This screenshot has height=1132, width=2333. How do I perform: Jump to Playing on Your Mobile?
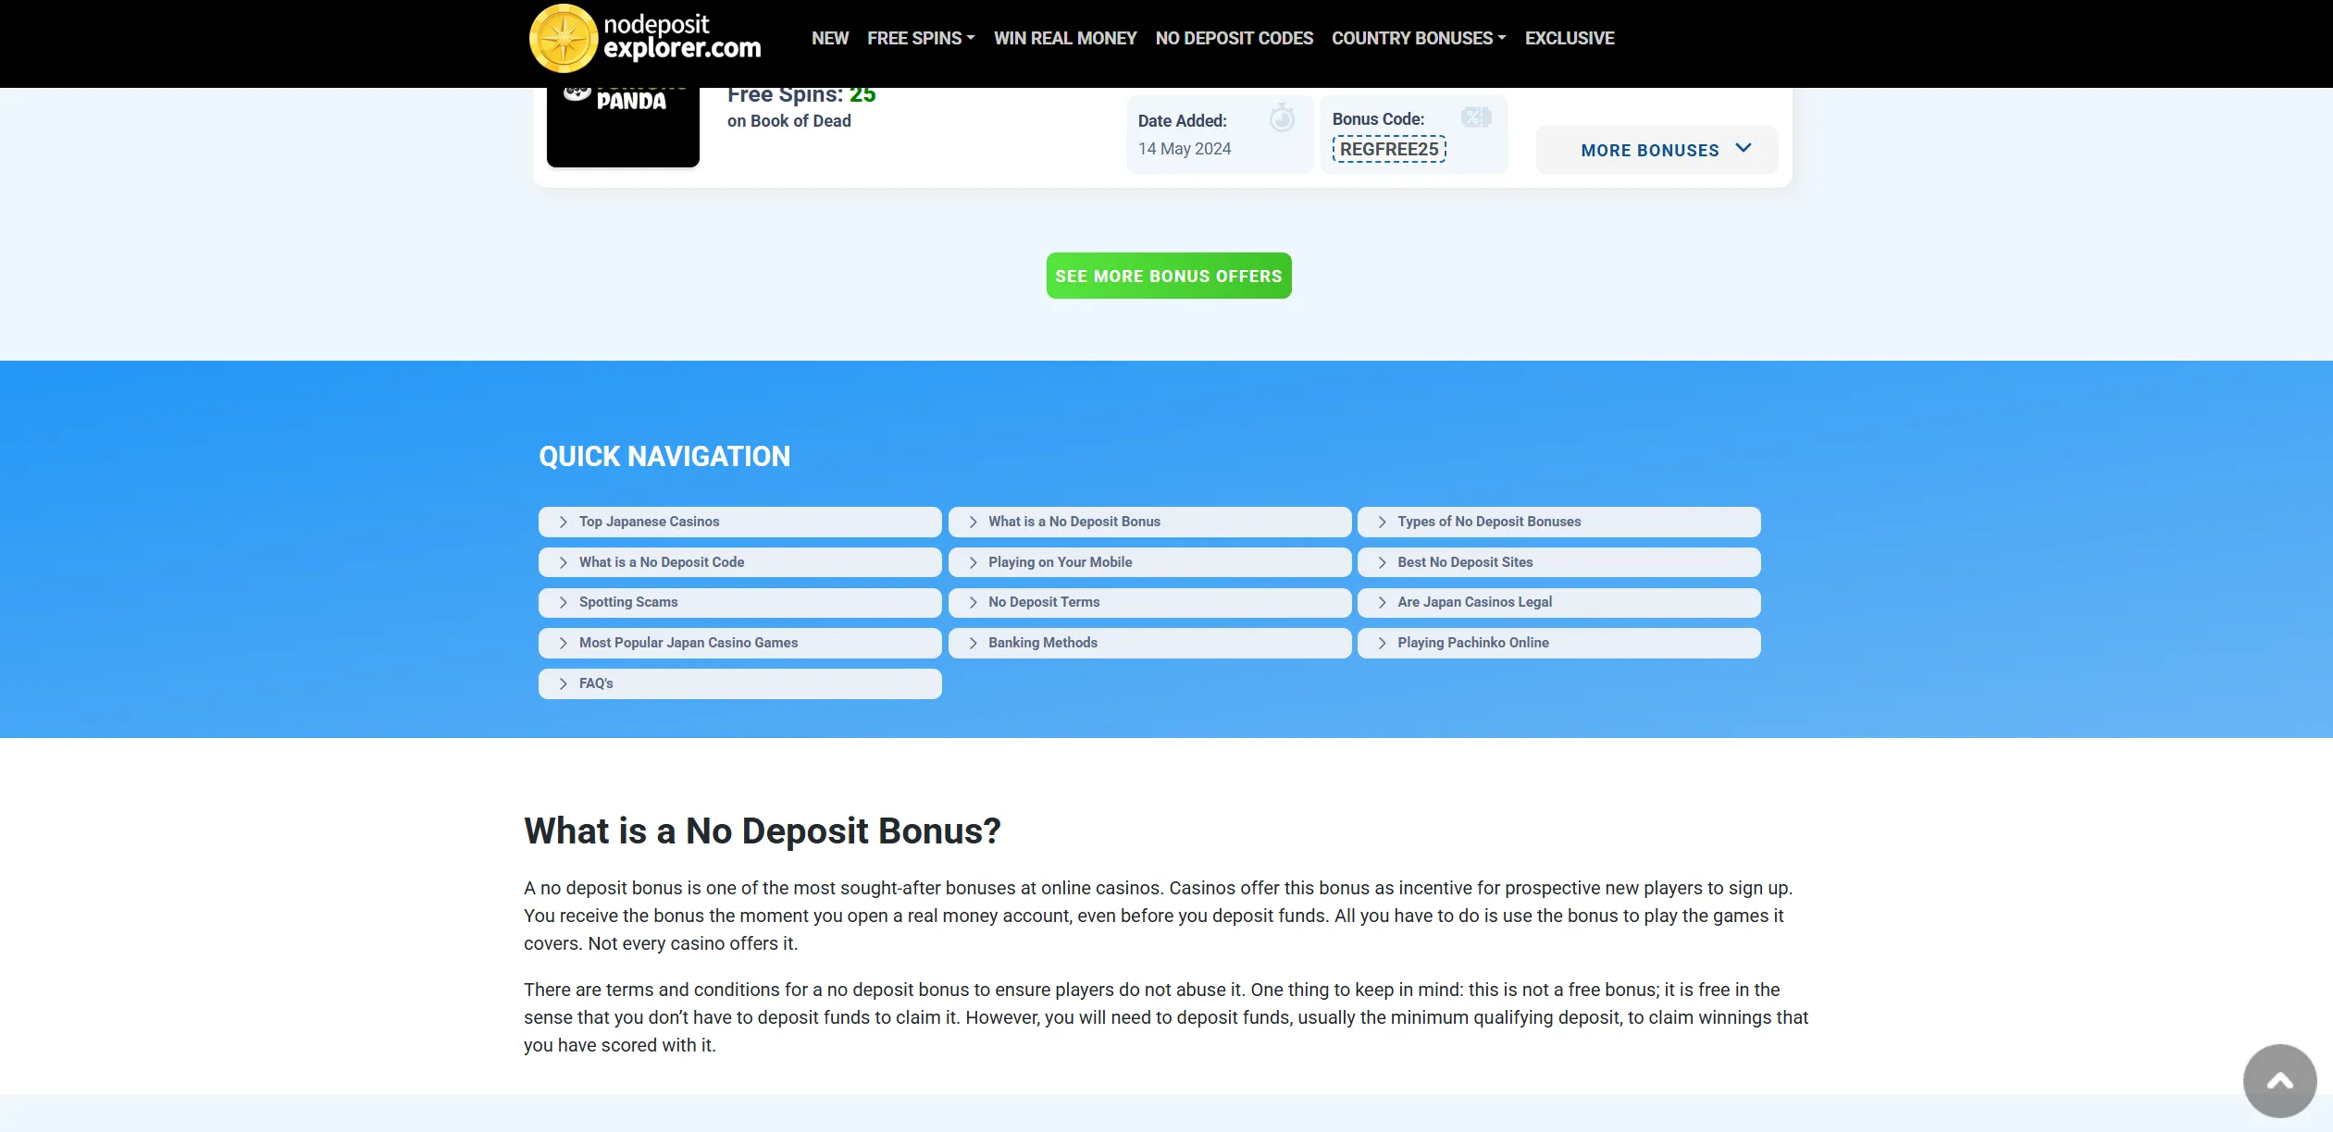1149,562
